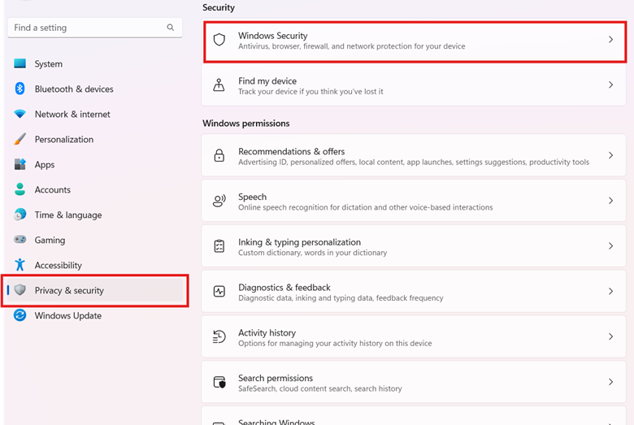Screen dimensions: 634x425
Task: Click the Diagnostics & feedback pulse icon
Action: (x=219, y=291)
